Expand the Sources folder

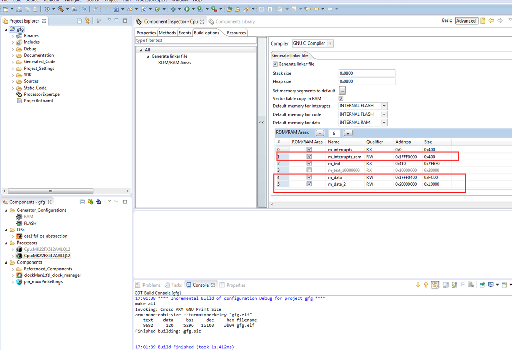pyautogui.click(x=13, y=81)
